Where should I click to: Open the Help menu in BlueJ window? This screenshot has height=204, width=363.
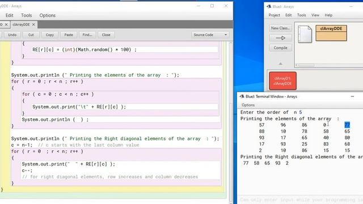[x=328, y=15]
